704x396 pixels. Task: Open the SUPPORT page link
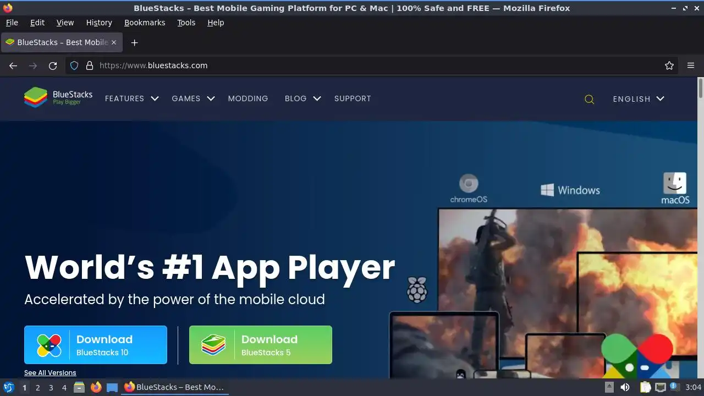point(353,98)
